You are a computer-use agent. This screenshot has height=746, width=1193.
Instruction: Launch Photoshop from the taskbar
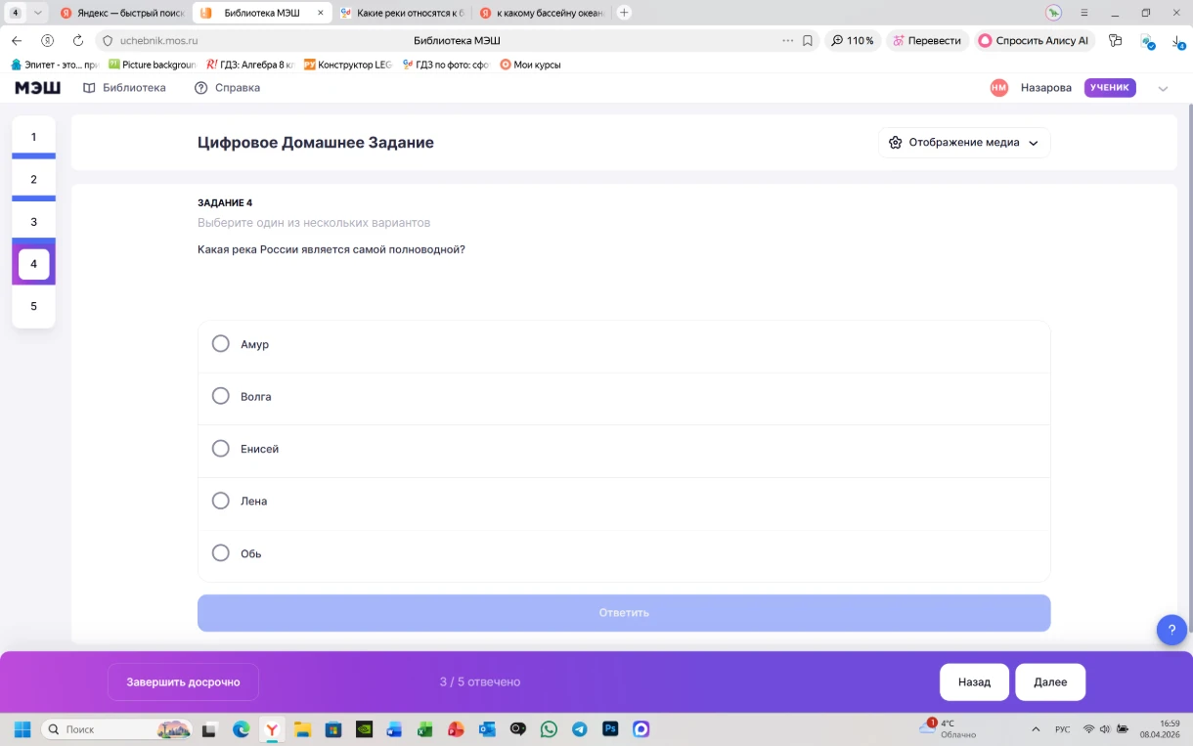(610, 729)
